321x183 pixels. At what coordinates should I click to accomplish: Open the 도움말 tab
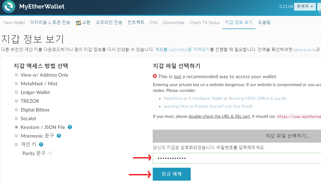[264, 22]
